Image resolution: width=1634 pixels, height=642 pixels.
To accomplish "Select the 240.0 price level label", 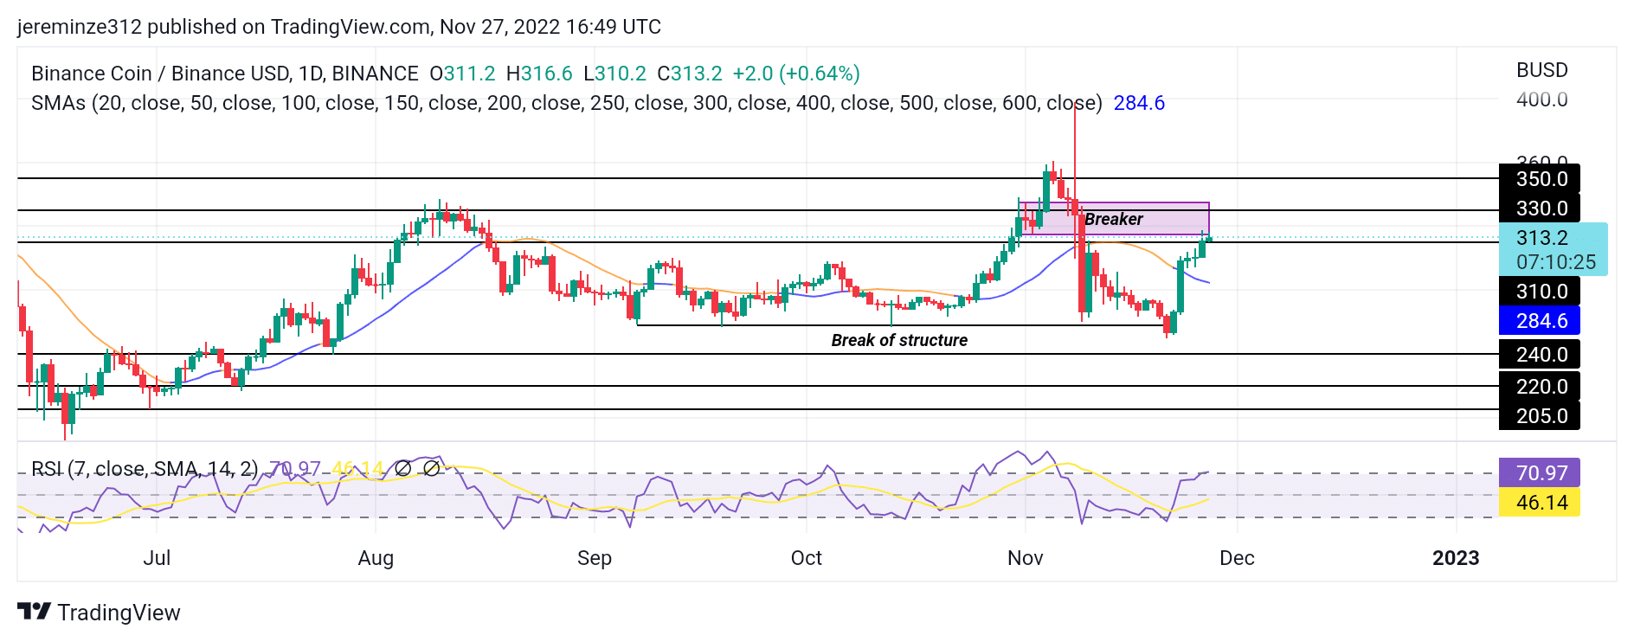I will pos(1540,355).
